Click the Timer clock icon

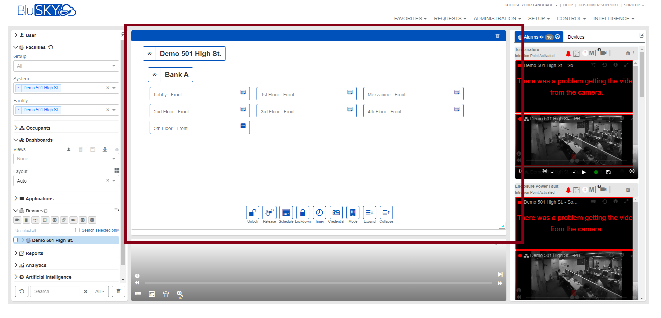point(319,213)
